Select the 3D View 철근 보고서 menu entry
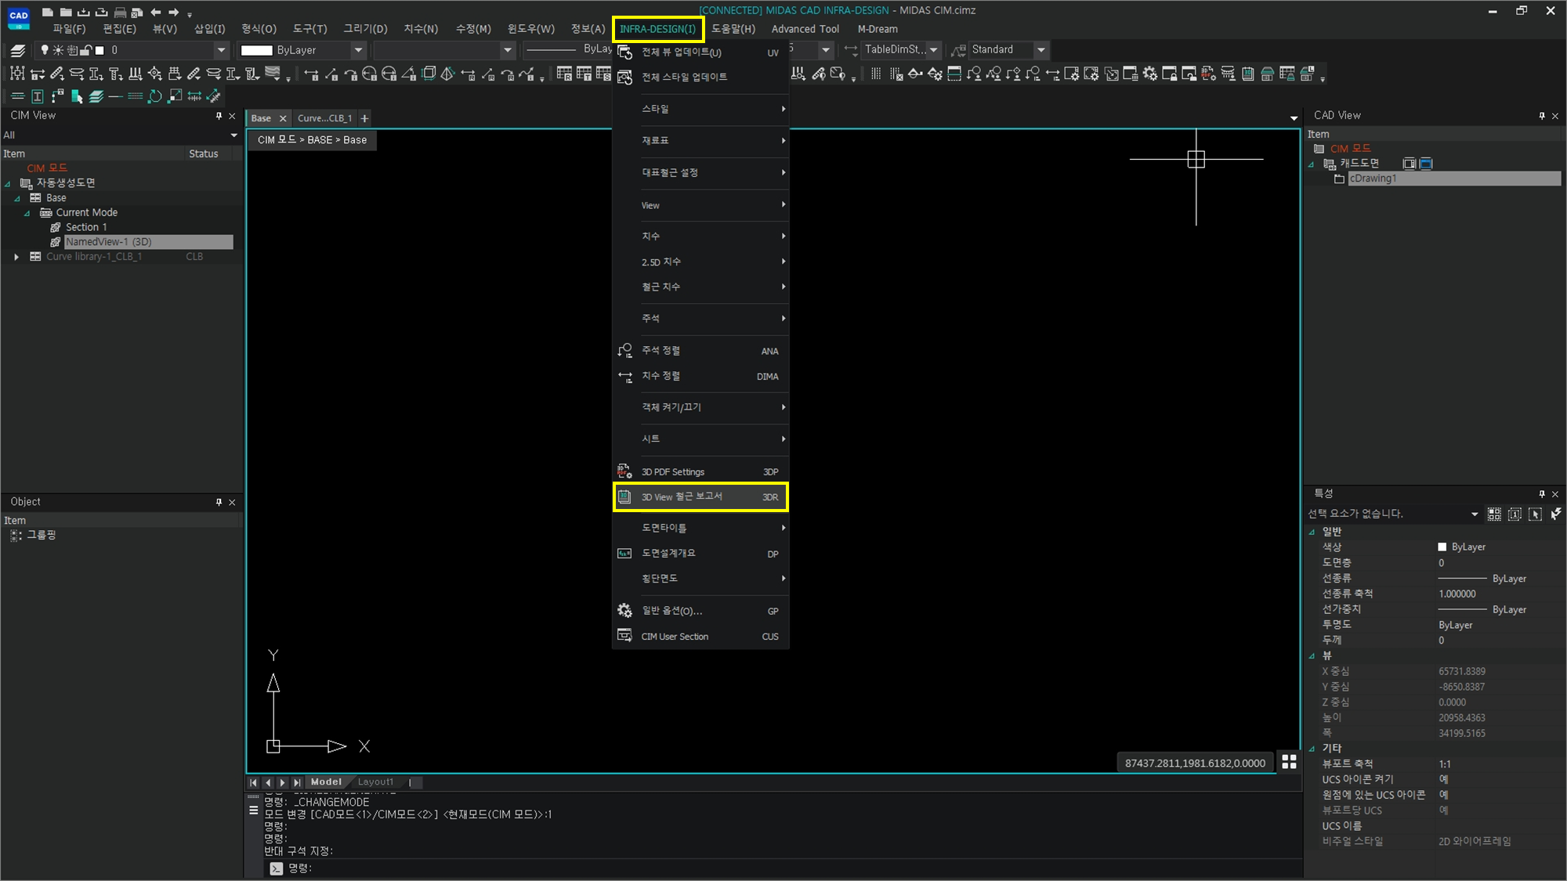Viewport: 1567px width, 881px height. pos(700,497)
